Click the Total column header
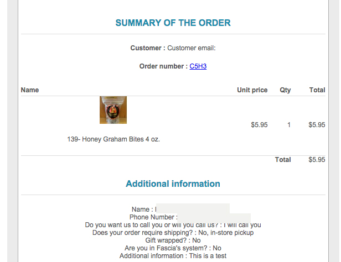This screenshot has height=262, width=341. [317, 90]
